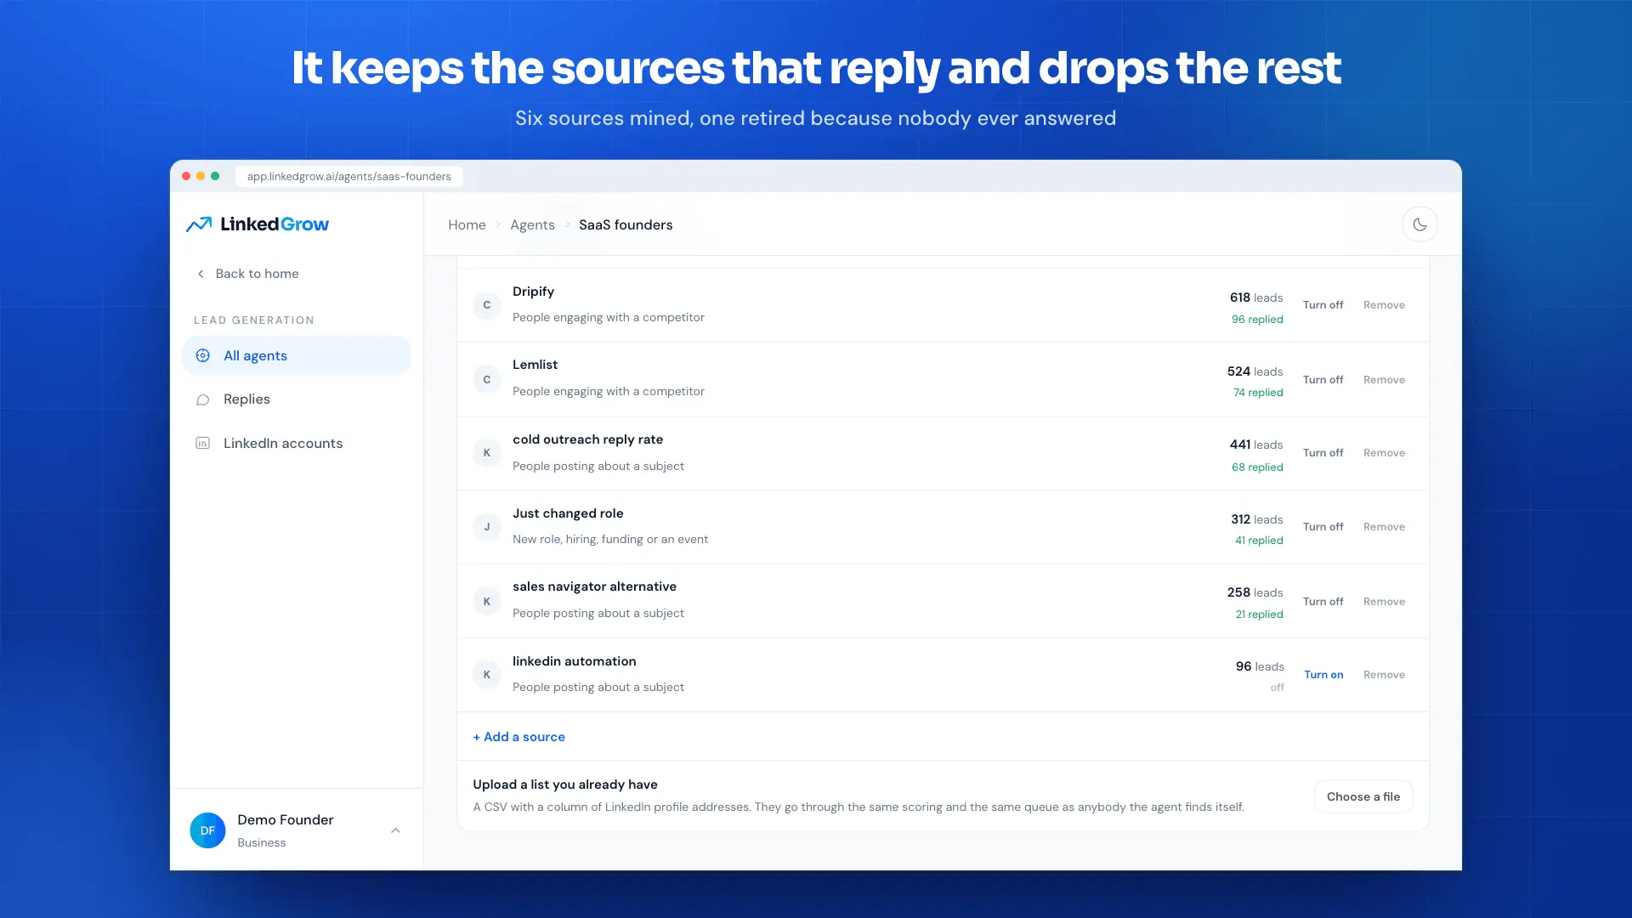Click the '41 replied' count
1632x918 pixels.
click(1259, 541)
